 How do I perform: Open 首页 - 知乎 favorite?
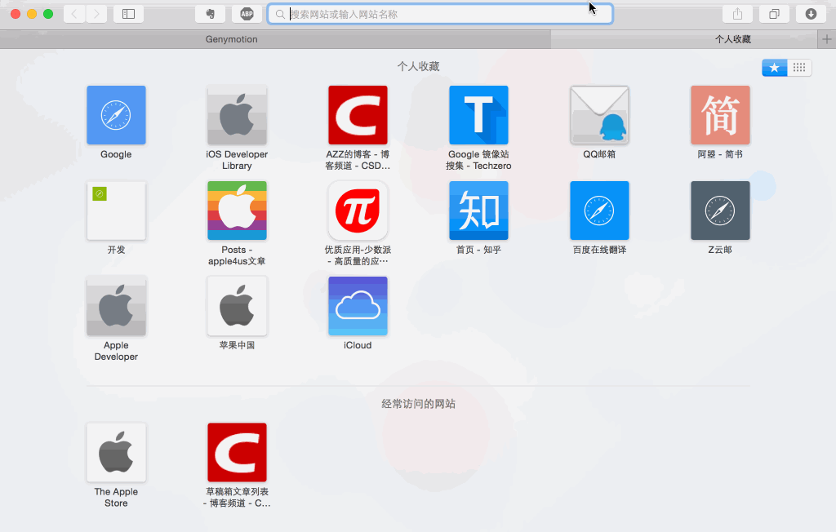click(478, 211)
